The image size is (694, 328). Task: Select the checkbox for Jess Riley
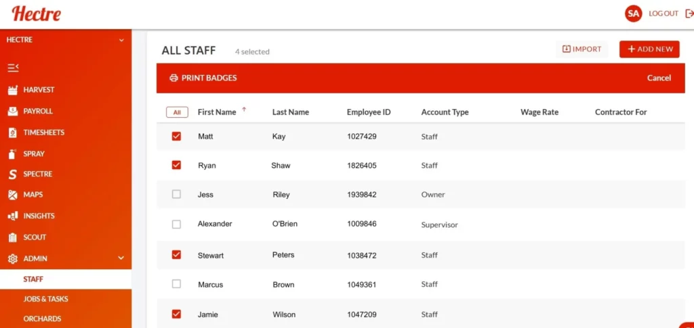pos(177,194)
